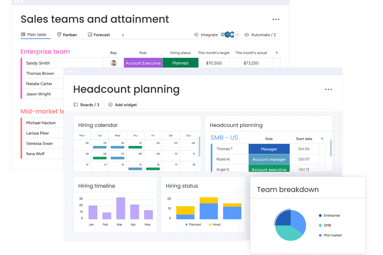Open the Rosie M. row
Viewport: 383px width, 255px height.
click(x=230, y=159)
